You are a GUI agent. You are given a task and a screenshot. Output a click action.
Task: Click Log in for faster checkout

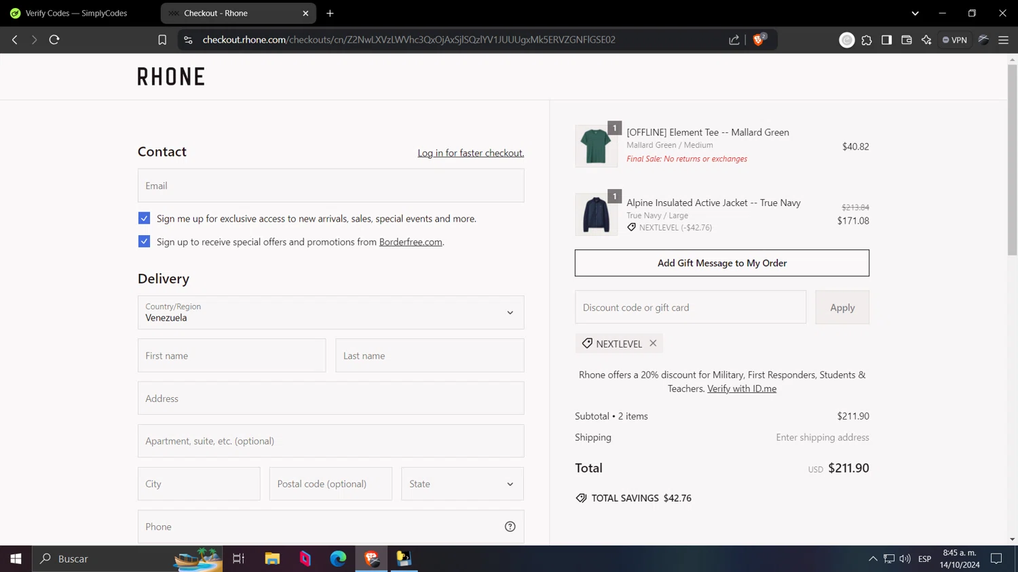pyautogui.click(x=471, y=153)
